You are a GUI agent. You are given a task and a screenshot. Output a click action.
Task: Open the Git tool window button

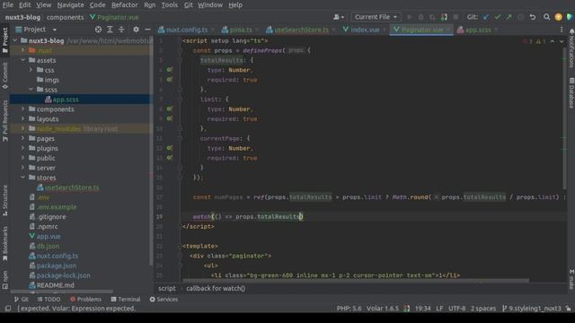22,299
